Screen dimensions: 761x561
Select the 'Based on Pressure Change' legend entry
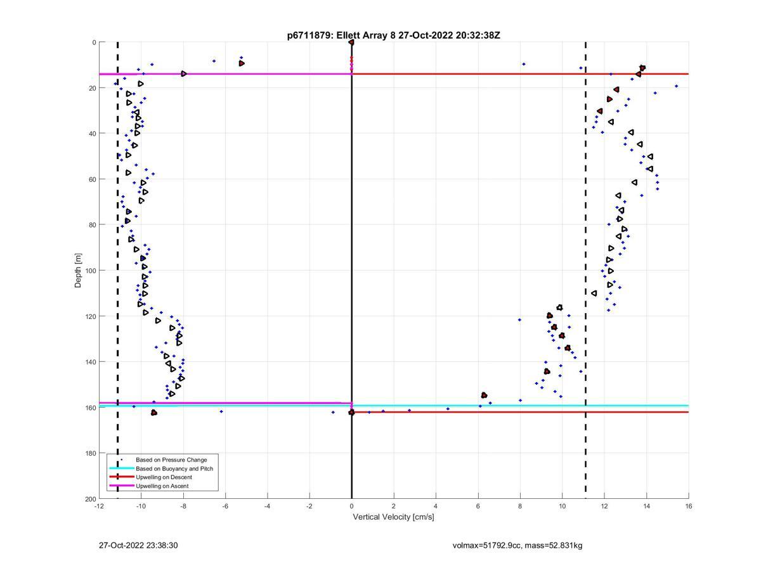click(x=171, y=460)
